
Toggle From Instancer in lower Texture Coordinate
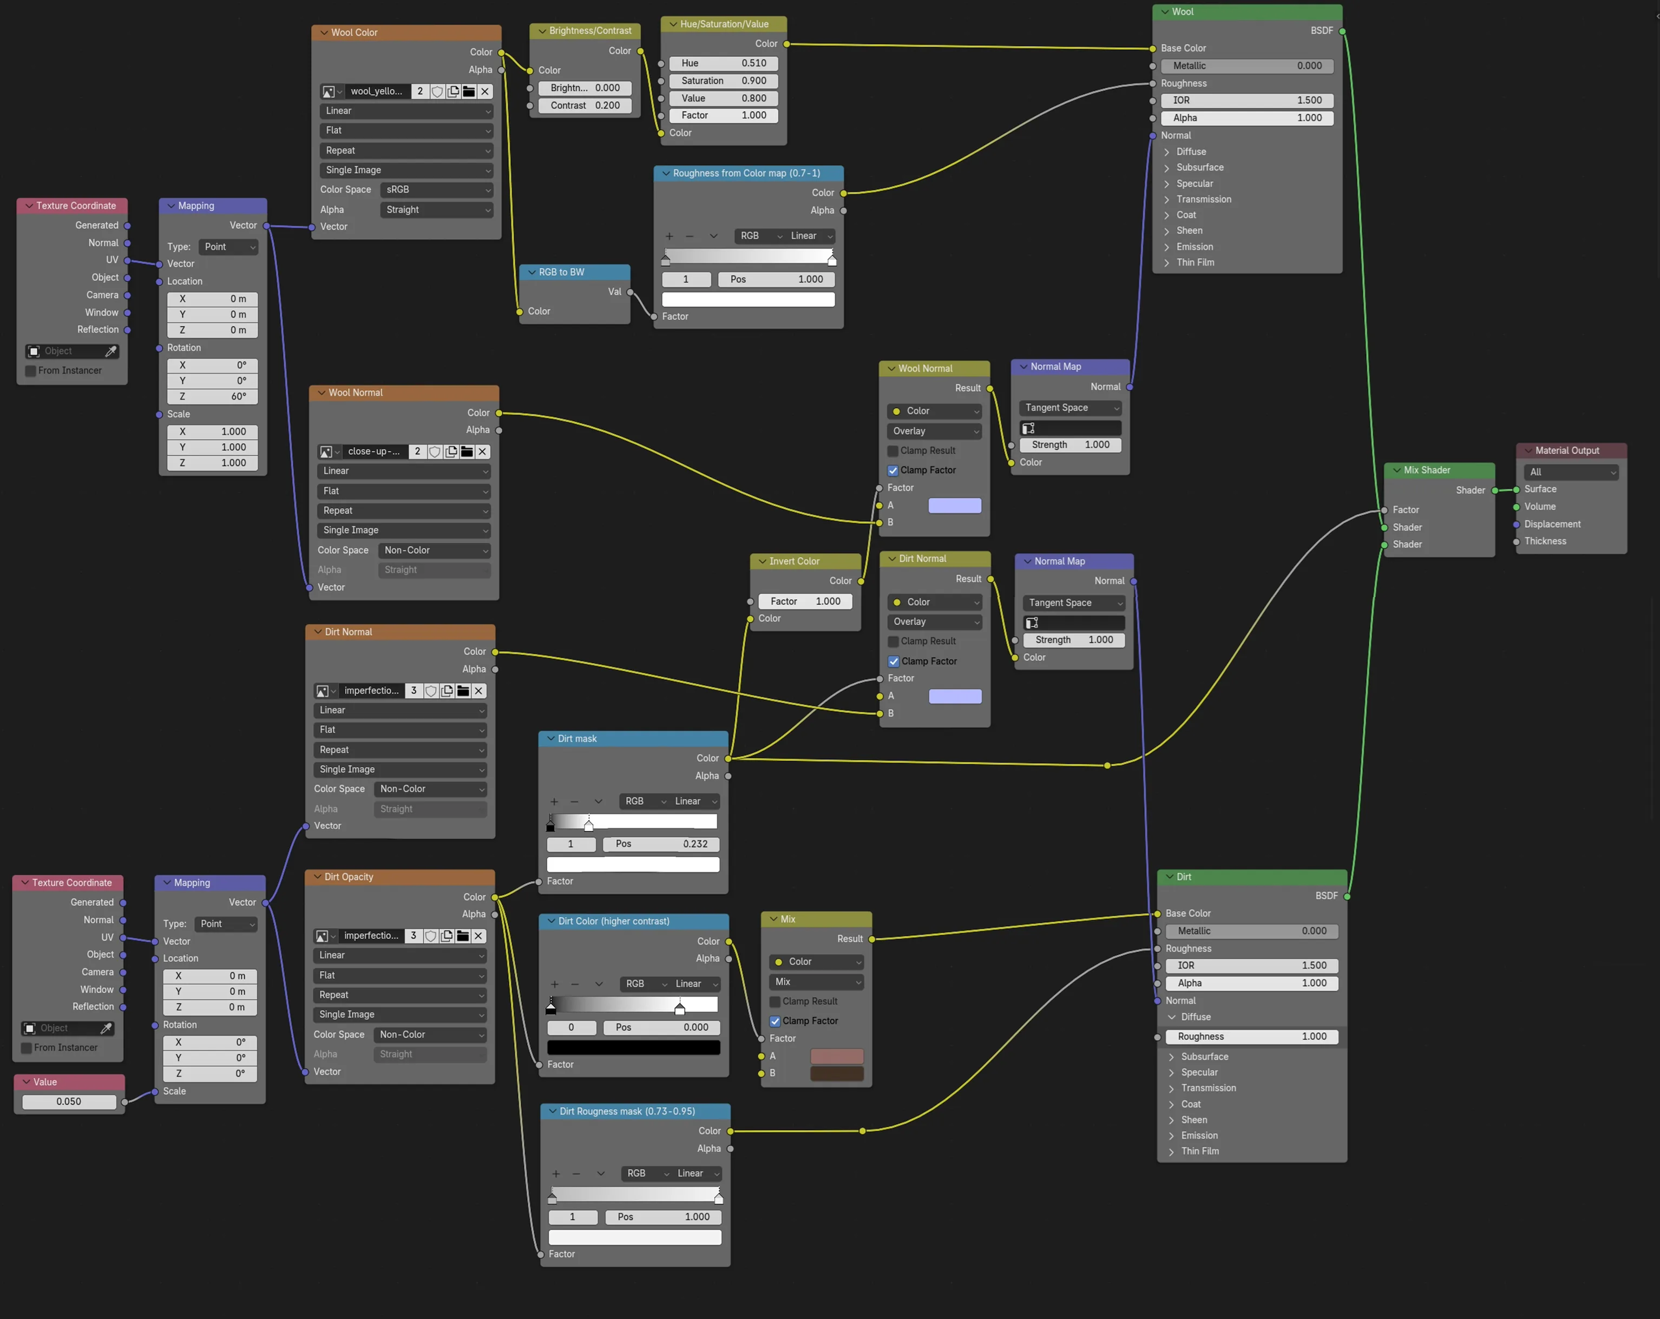point(26,1048)
